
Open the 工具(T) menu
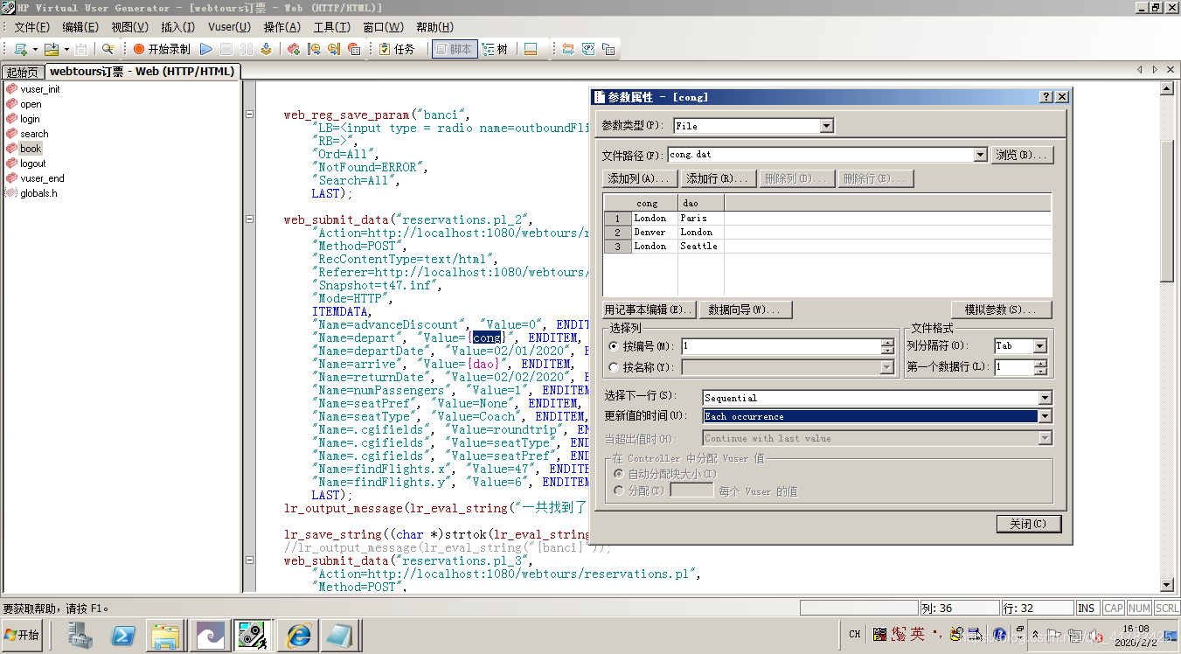[x=332, y=27]
